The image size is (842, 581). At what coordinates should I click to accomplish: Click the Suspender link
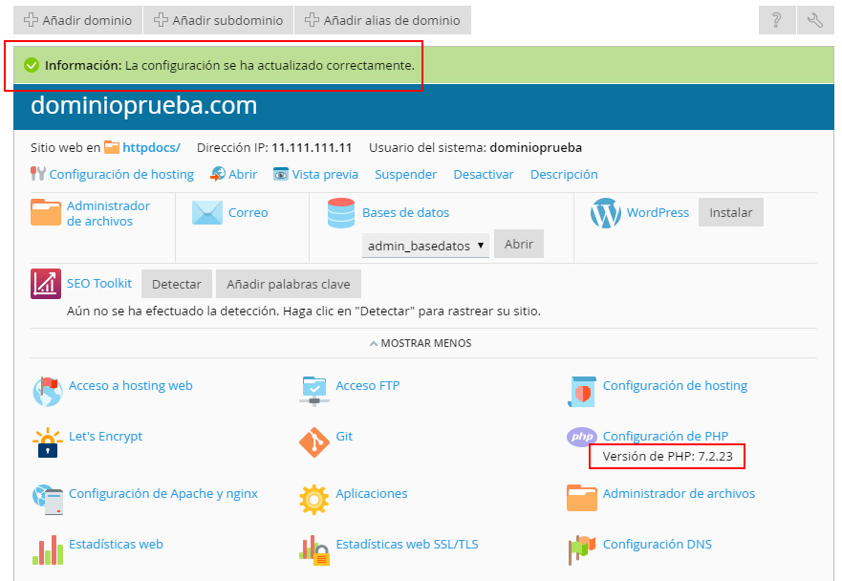(405, 174)
